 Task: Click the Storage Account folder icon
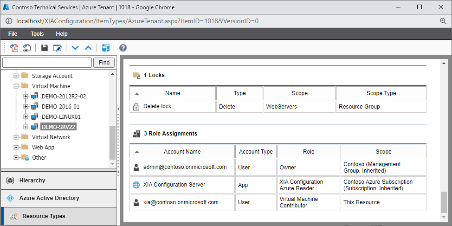click(x=25, y=76)
